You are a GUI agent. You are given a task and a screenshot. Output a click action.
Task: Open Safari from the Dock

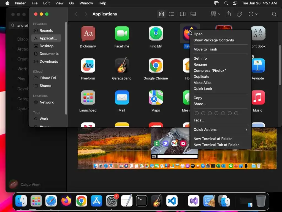[51, 201]
